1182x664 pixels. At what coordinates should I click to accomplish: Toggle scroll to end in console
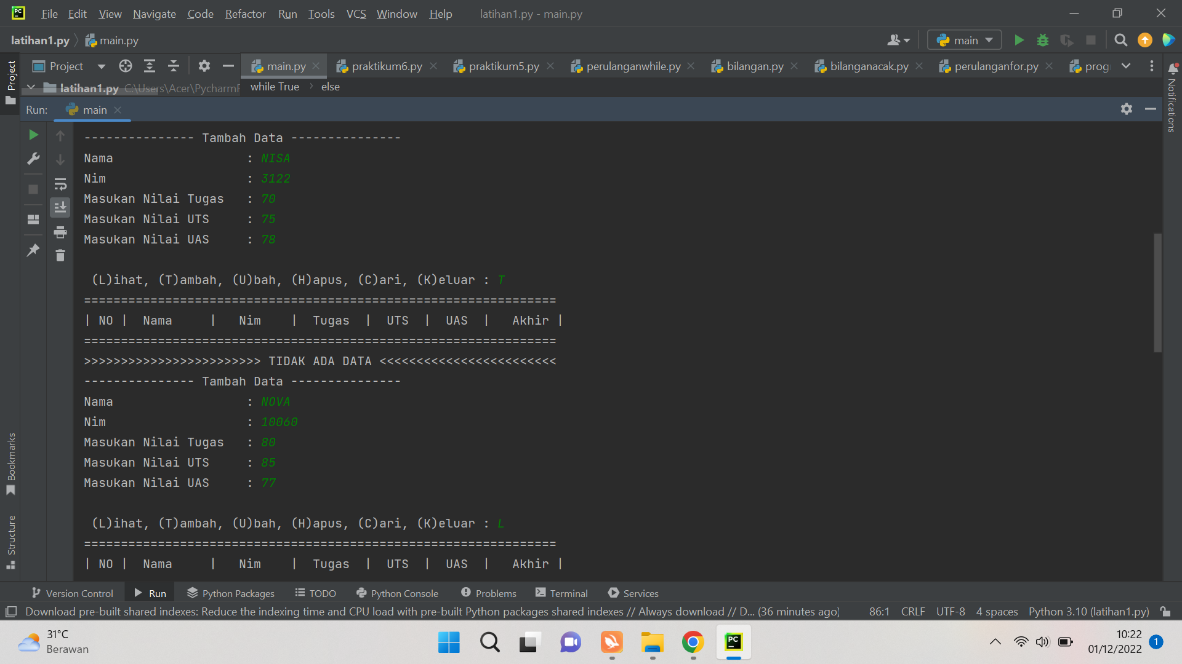60,208
